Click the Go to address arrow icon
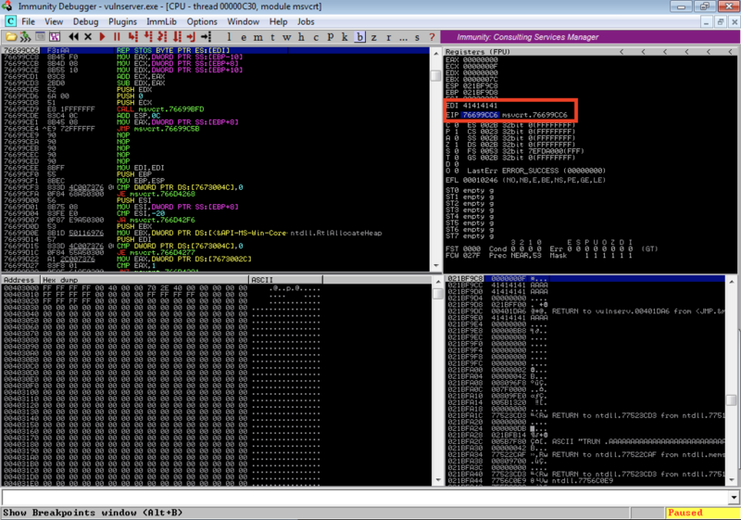Image resolution: width=741 pixels, height=520 pixels. click(206, 37)
